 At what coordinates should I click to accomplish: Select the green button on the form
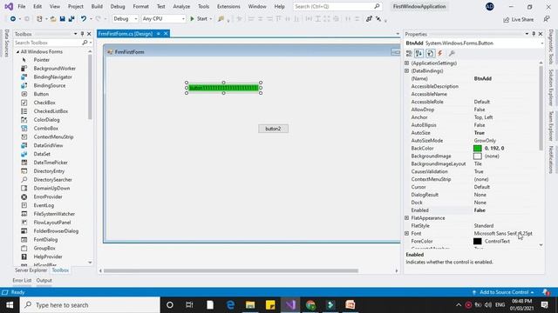click(223, 88)
